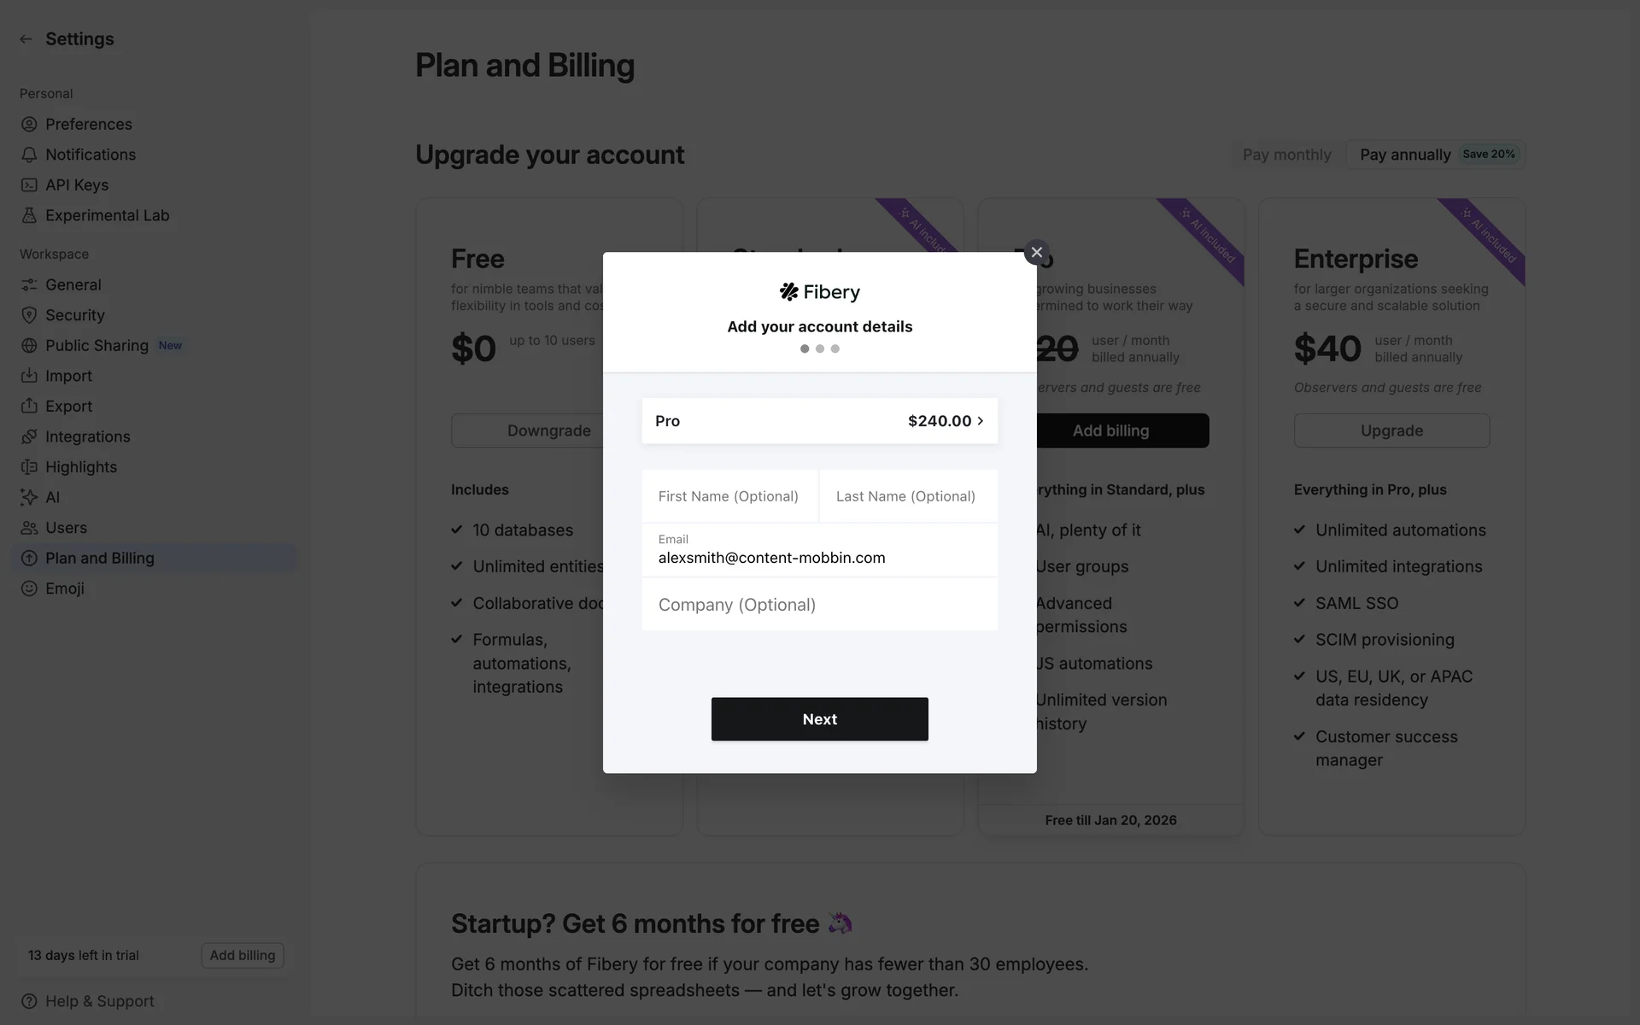Click the Experimental Lab flask icon

click(29, 216)
